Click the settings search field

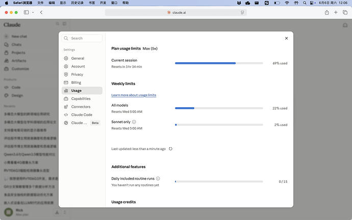coord(82,38)
